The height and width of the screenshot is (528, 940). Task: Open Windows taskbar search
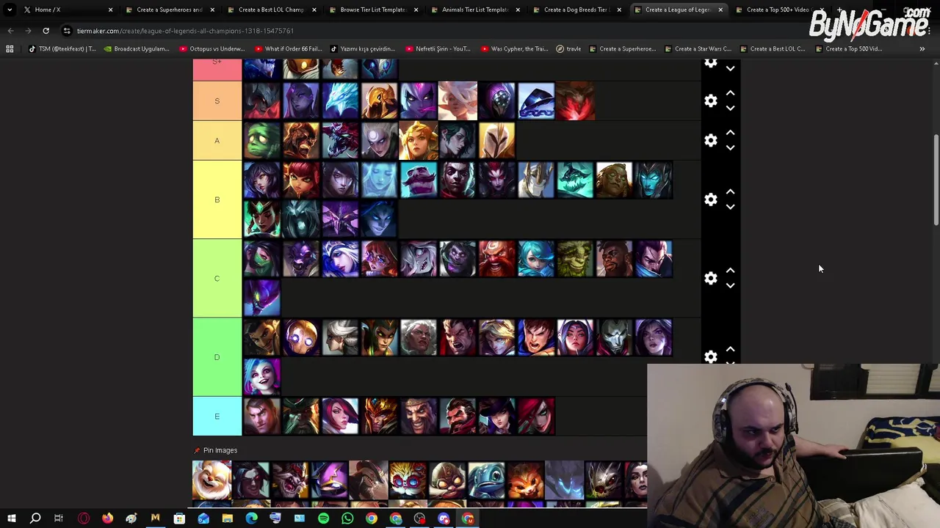(35, 518)
